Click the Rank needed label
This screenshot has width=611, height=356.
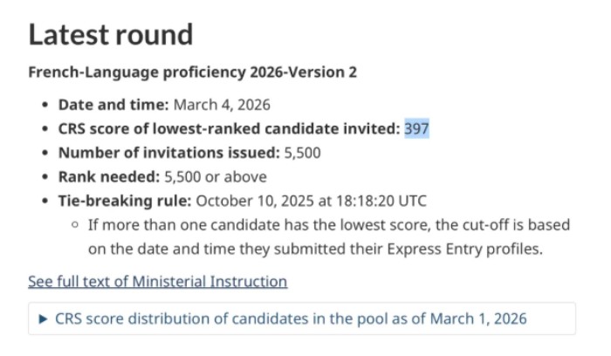[x=109, y=176]
